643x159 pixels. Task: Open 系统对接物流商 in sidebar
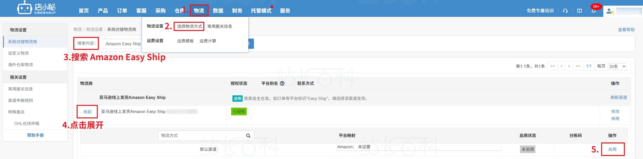[35, 42]
